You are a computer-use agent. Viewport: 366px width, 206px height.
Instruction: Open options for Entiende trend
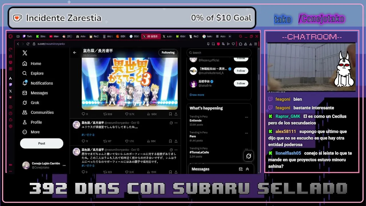click(x=246, y=117)
